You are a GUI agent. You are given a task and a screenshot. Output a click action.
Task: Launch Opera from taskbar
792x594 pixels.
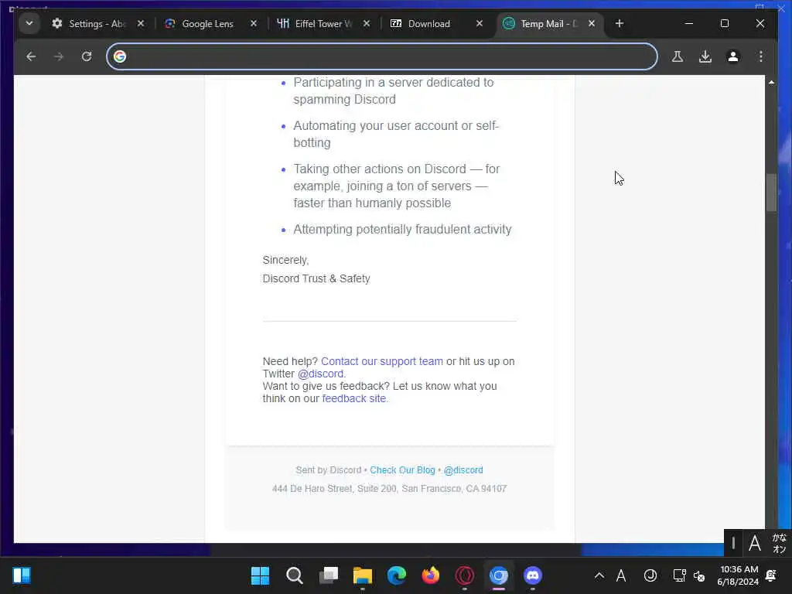pyautogui.click(x=465, y=575)
